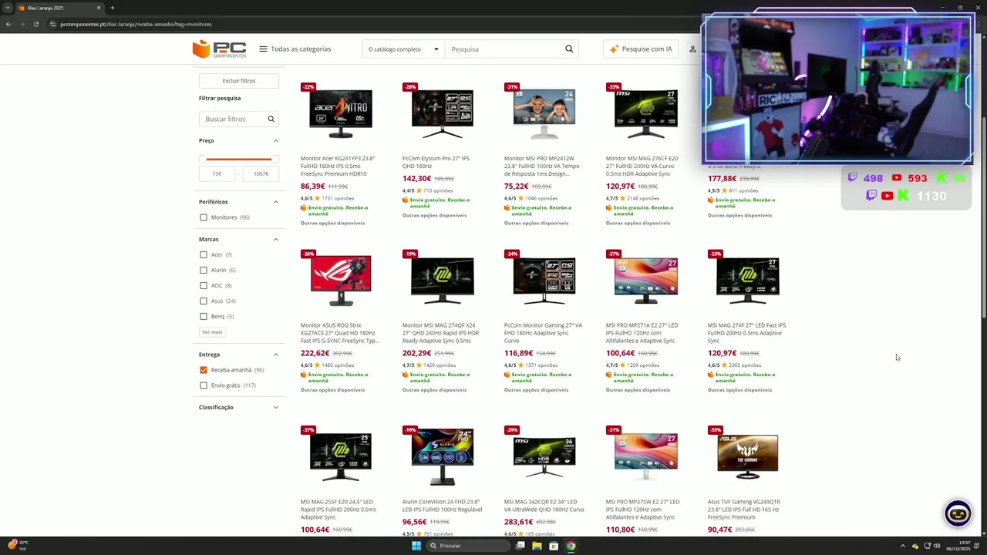
Task: Collapse the Entrega filter section
Action: [x=276, y=355]
